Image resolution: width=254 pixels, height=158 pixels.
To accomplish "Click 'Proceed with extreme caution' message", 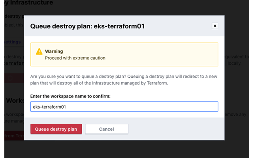I will point(75,58).
